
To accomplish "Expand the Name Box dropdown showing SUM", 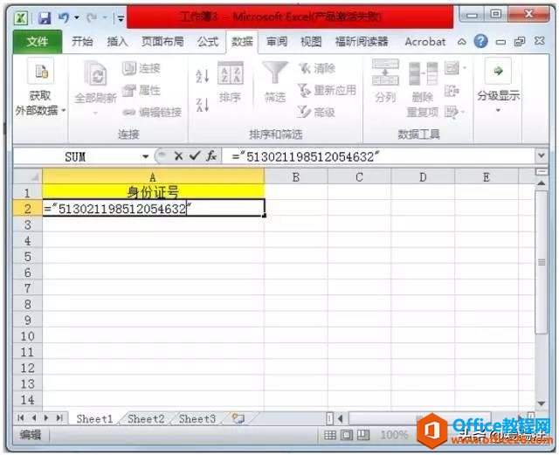I will pos(145,156).
